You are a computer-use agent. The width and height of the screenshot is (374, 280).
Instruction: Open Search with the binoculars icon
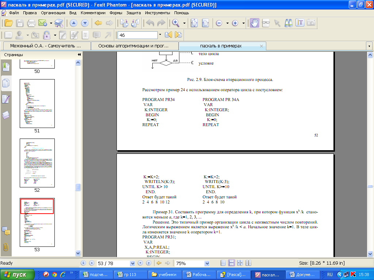pyautogui.click(x=289, y=23)
